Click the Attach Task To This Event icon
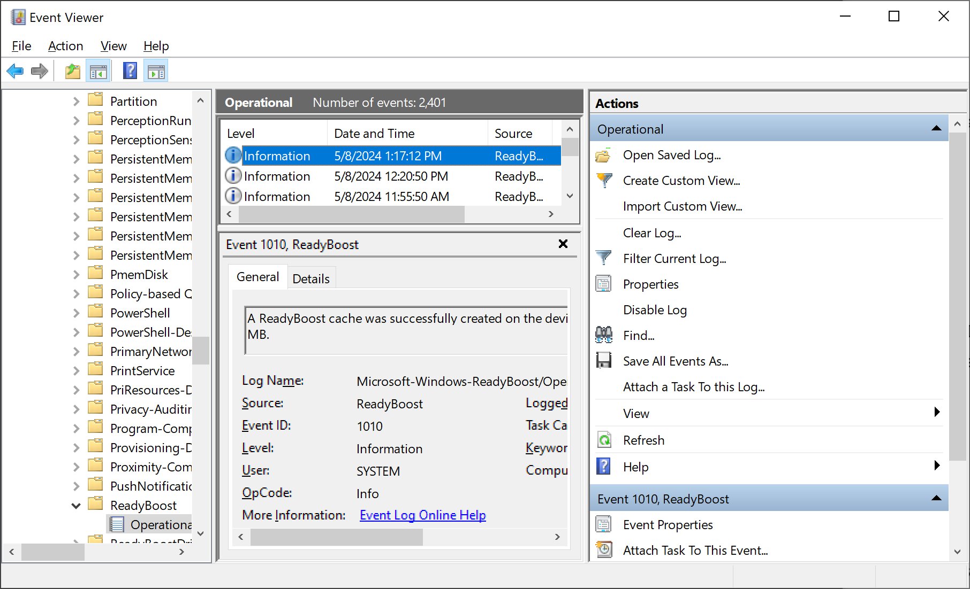 coord(604,549)
